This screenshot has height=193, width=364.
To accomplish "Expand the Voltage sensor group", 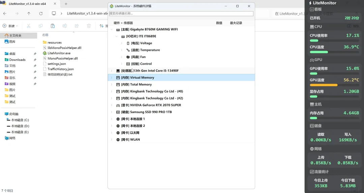I will coord(121,43).
